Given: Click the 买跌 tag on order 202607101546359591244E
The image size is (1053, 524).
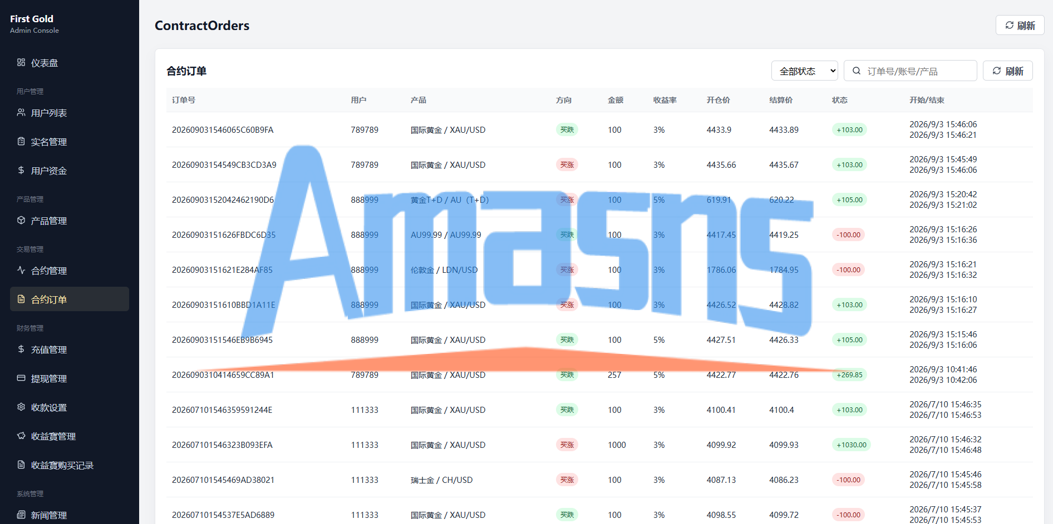Looking at the screenshot, I should pyautogui.click(x=567, y=410).
